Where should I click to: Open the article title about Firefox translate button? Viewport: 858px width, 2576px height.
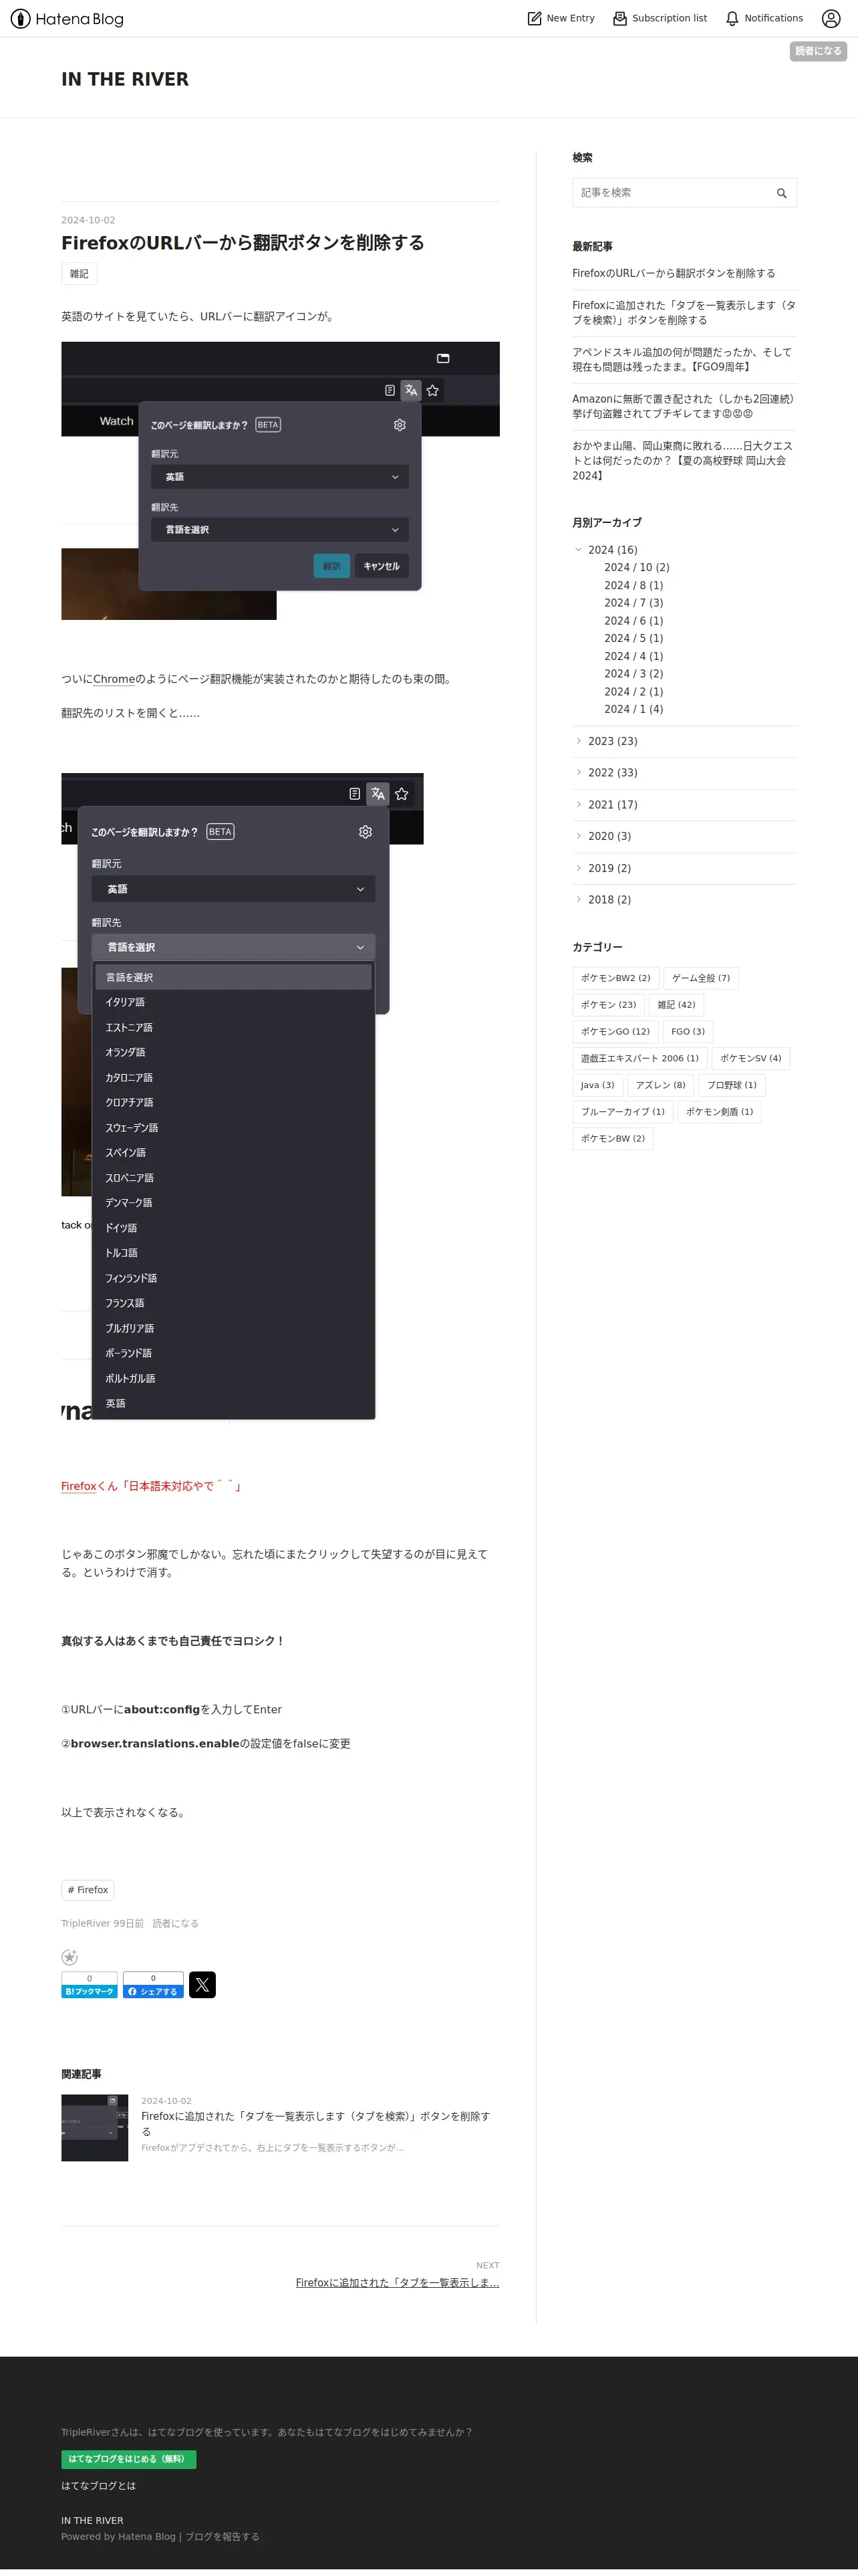tap(243, 243)
